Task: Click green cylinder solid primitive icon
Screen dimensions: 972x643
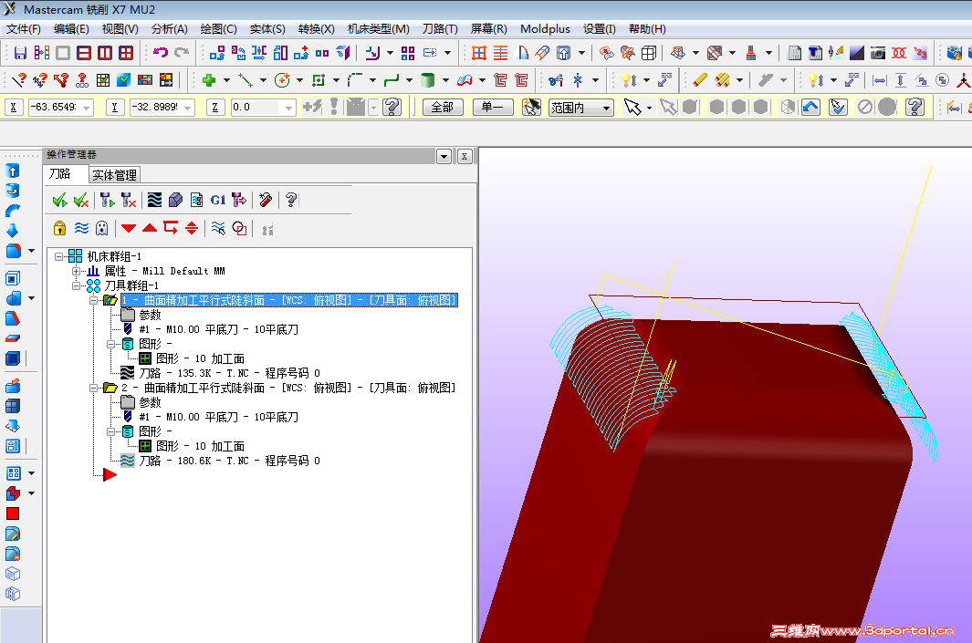Action: coord(428,80)
